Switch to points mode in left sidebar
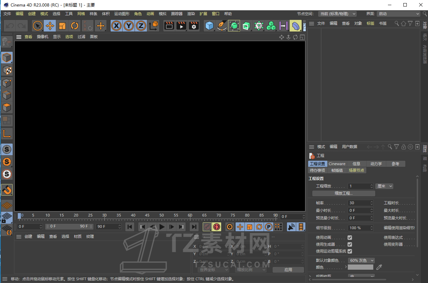 pyautogui.click(x=7, y=83)
